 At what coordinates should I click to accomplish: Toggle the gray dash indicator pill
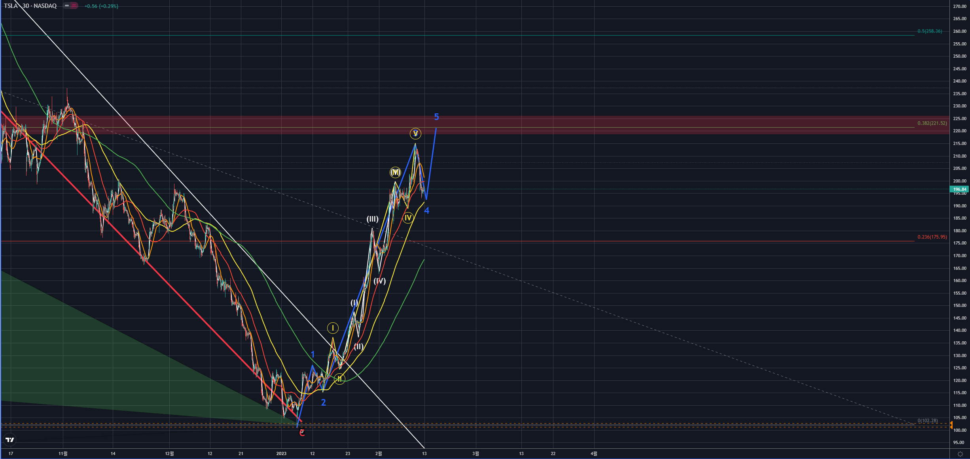pyautogui.click(x=67, y=6)
